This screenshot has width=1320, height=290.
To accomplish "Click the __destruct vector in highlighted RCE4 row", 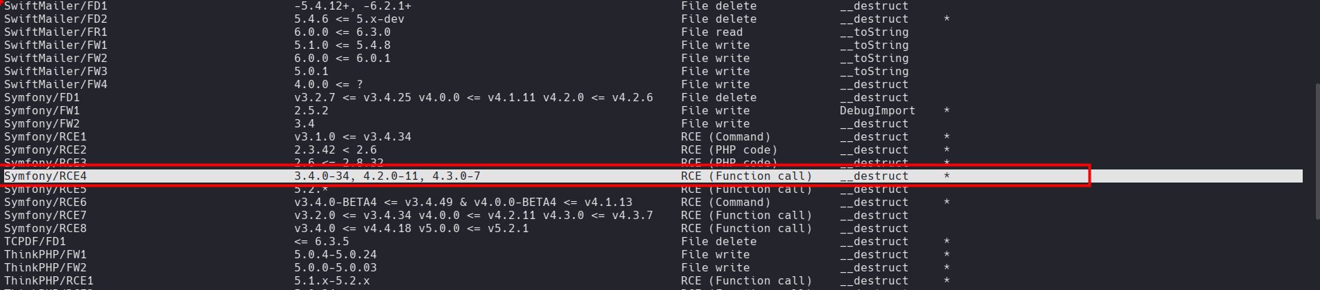I will click(874, 176).
